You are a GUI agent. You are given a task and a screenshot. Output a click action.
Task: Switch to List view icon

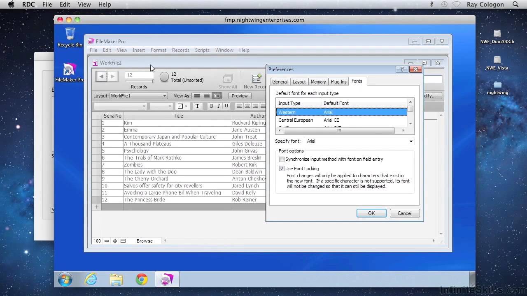[207, 96]
